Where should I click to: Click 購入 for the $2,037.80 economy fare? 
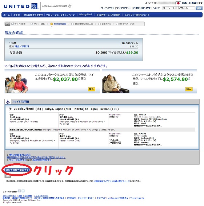point(91,89)
